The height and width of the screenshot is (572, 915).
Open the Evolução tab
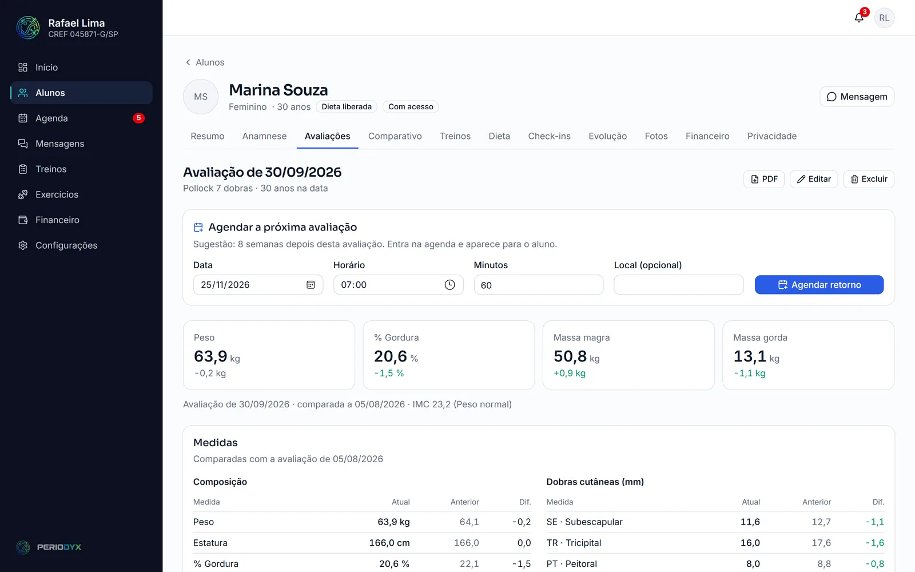click(608, 136)
